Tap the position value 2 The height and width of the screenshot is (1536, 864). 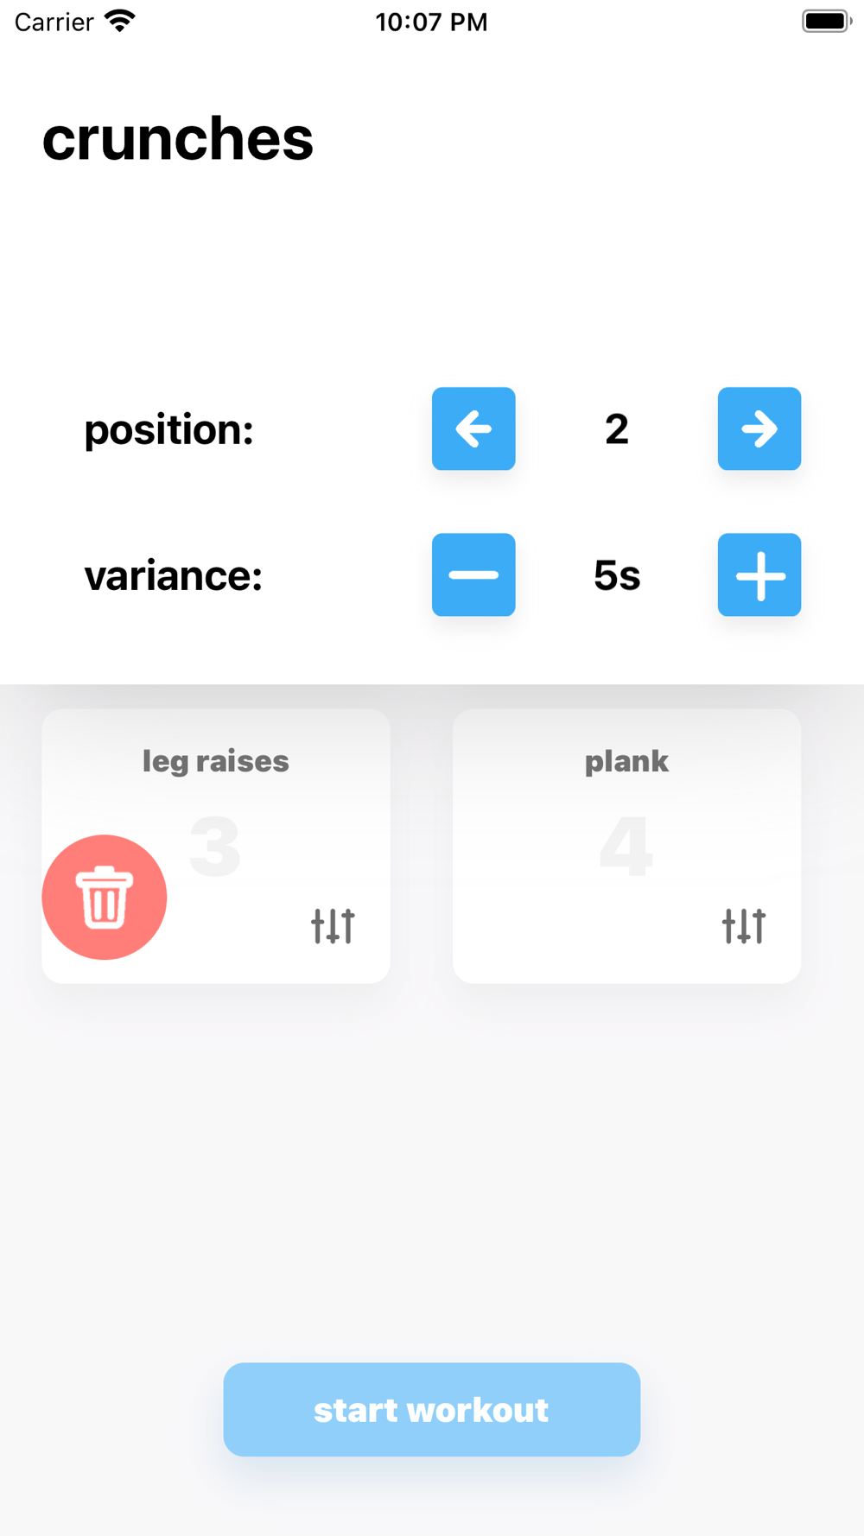[617, 428]
